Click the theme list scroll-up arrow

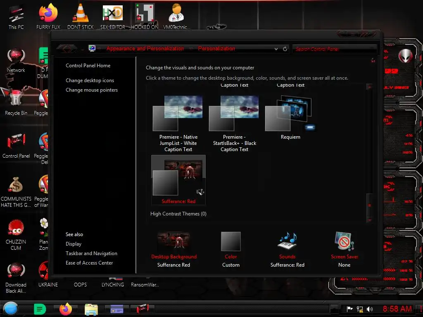click(x=370, y=87)
